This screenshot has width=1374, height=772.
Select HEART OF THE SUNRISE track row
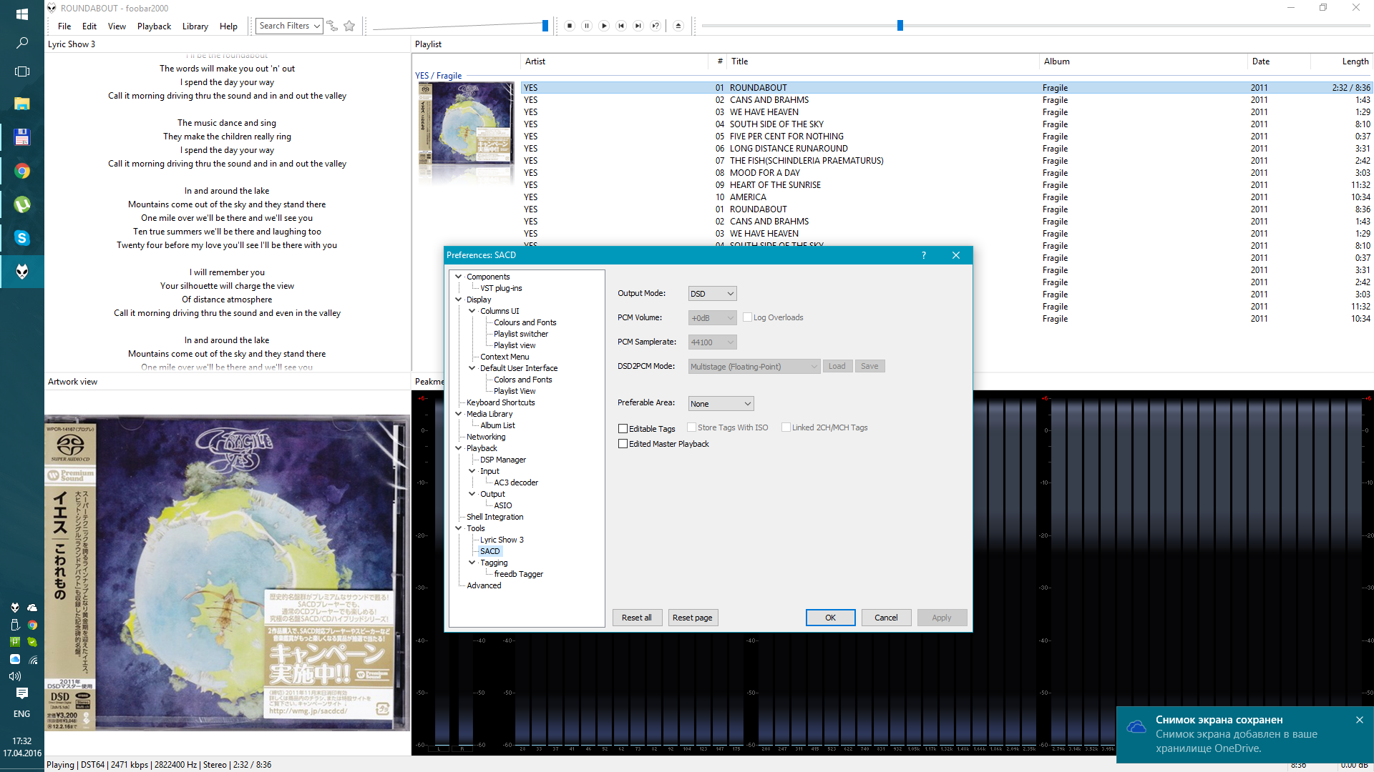[946, 185]
